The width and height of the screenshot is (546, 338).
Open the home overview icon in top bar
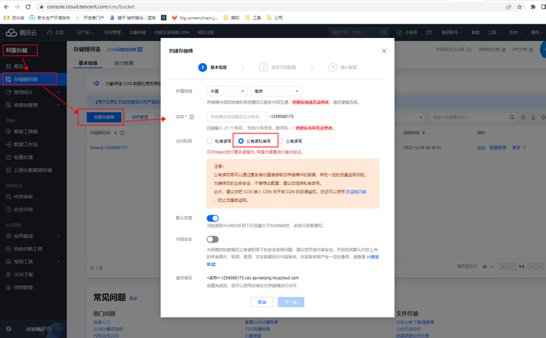(50, 33)
